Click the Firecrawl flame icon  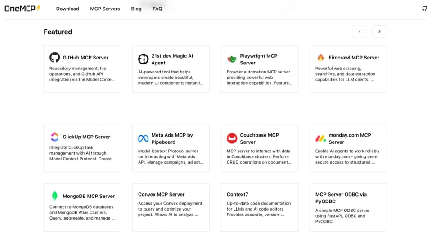pyautogui.click(x=320, y=58)
